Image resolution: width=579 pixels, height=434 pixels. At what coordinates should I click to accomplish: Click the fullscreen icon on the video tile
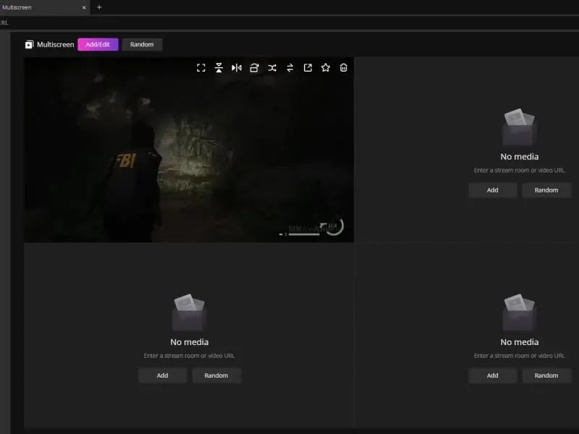pos(201,68)
